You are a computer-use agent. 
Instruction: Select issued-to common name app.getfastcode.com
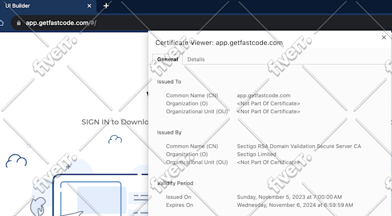(264, 95)
